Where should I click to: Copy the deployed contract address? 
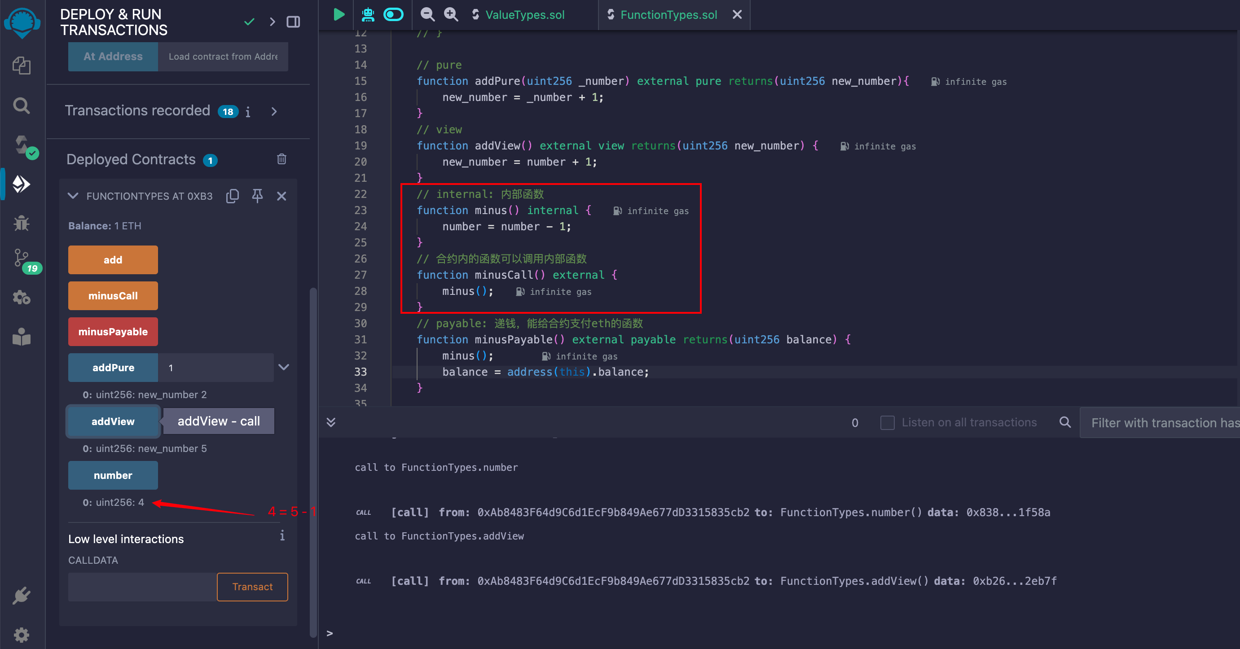click(233, 196)
